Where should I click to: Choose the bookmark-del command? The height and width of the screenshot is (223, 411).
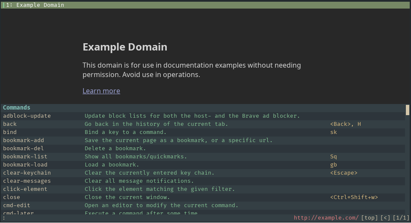point(24,149)
